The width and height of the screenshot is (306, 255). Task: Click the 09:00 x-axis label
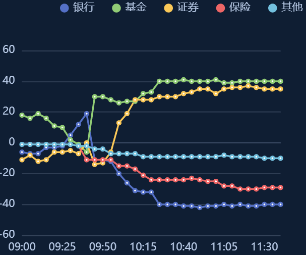click(x=22, y=247)
